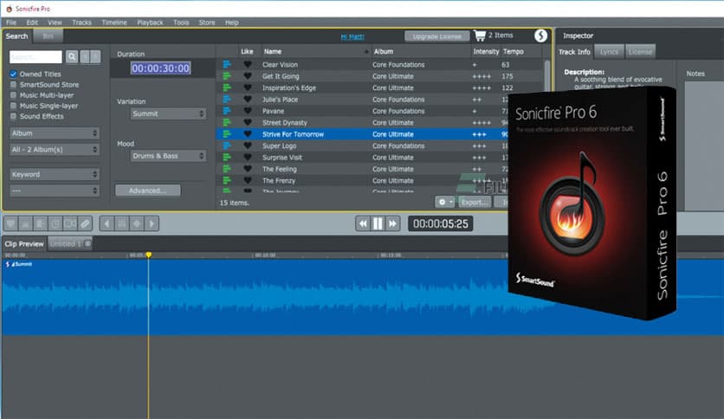The image size is (724, 419).
Task: Fast-forward with the double-right arrows
Action: (x=392, y=224)
